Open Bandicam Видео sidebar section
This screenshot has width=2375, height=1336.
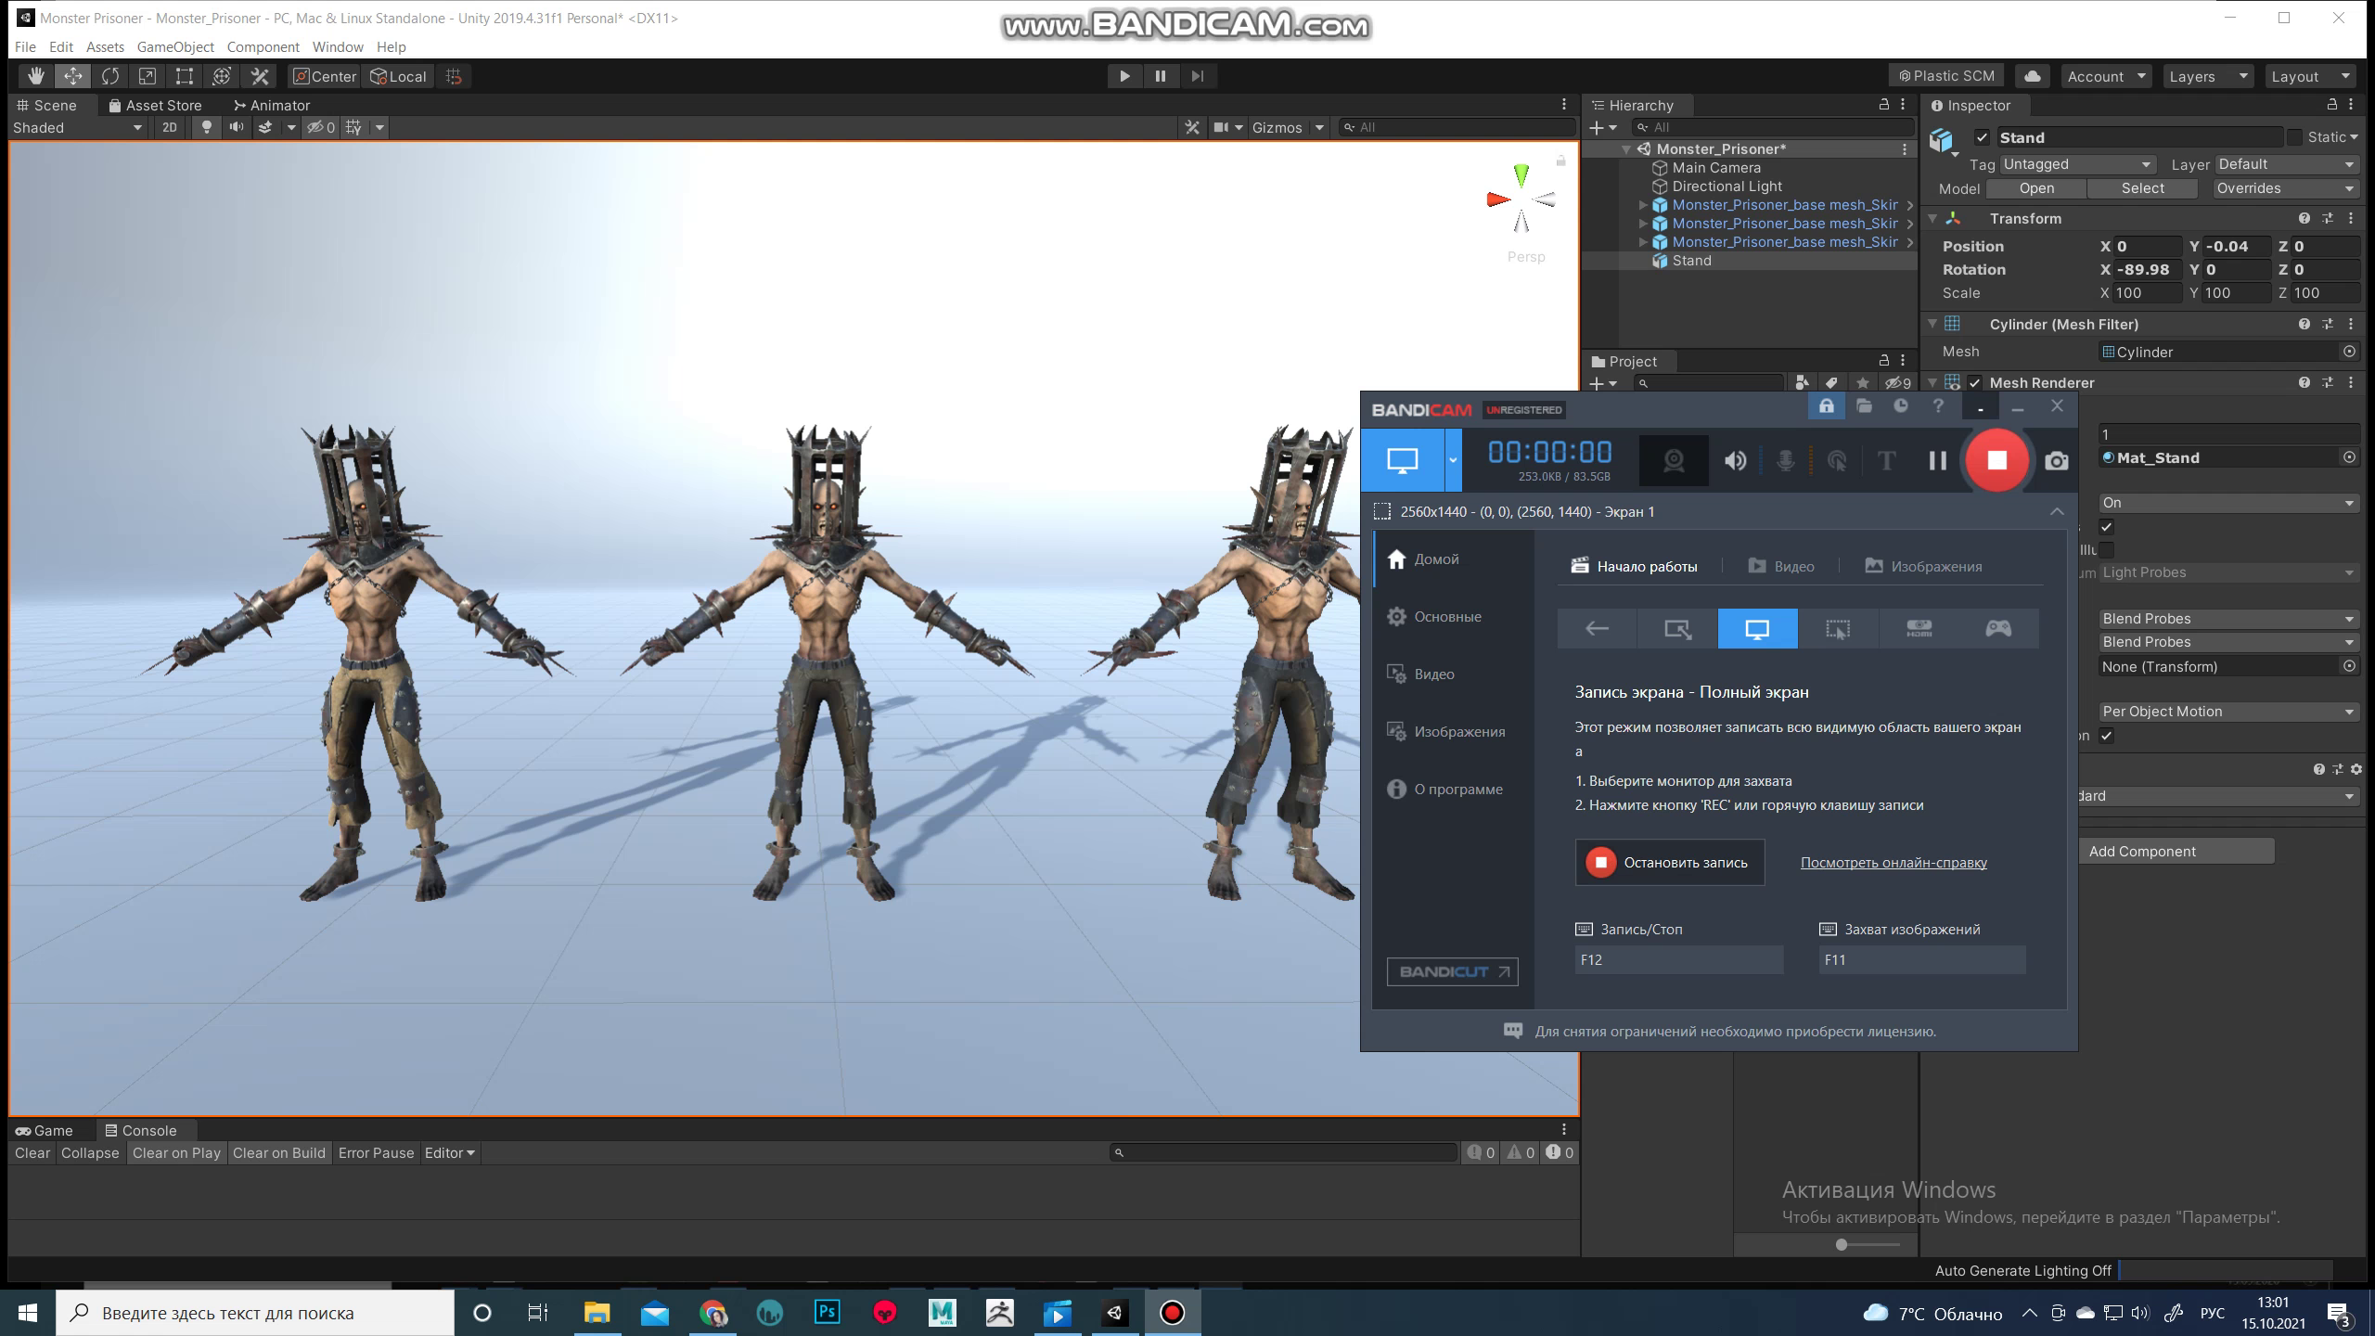1433,674
